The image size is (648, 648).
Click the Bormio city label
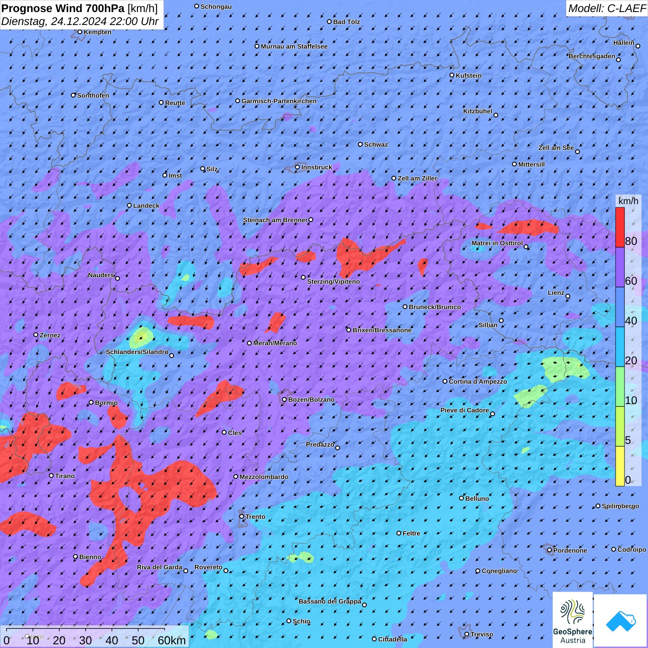[106, 403]
